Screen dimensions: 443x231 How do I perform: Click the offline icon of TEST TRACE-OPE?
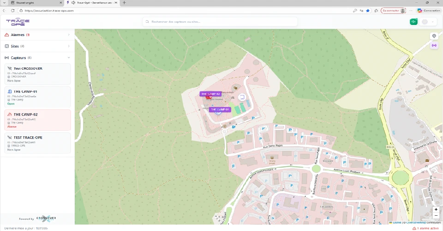(10, 137)
